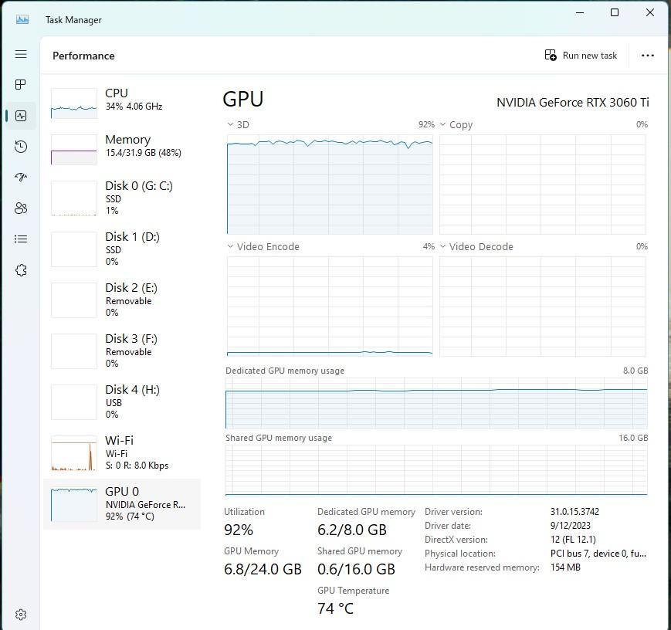Viewport: 671px width, 630px height.
Task: Open the Startup apps icon
Action: [x=21, y=177]
